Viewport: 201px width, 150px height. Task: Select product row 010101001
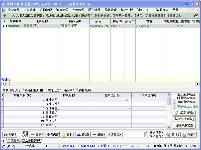pyautogui.click(x=100, y=26)
